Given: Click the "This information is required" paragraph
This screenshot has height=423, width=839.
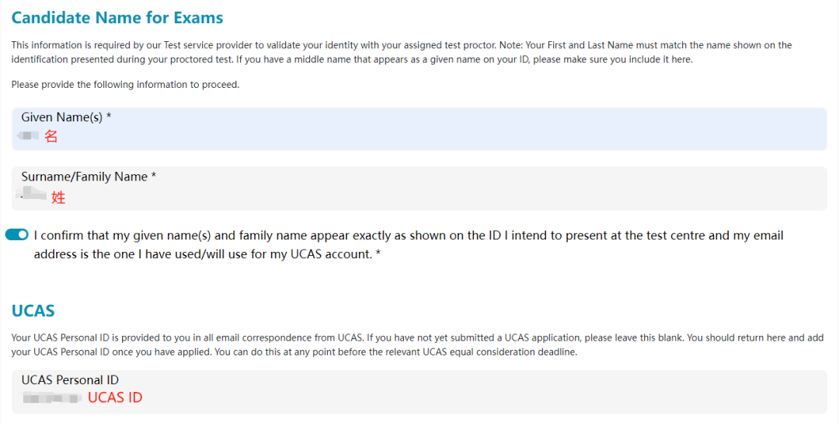Looking at the screenshot, I should tap(401, 52).
